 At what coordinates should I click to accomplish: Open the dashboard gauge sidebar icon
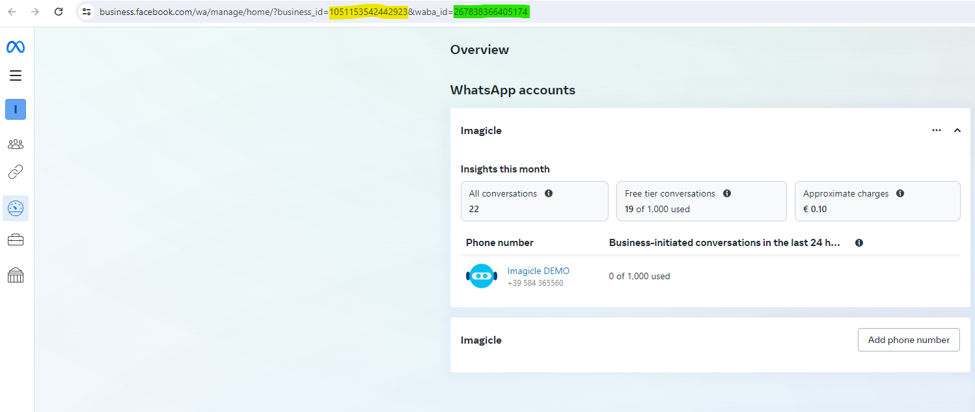(x=16, y=208)
